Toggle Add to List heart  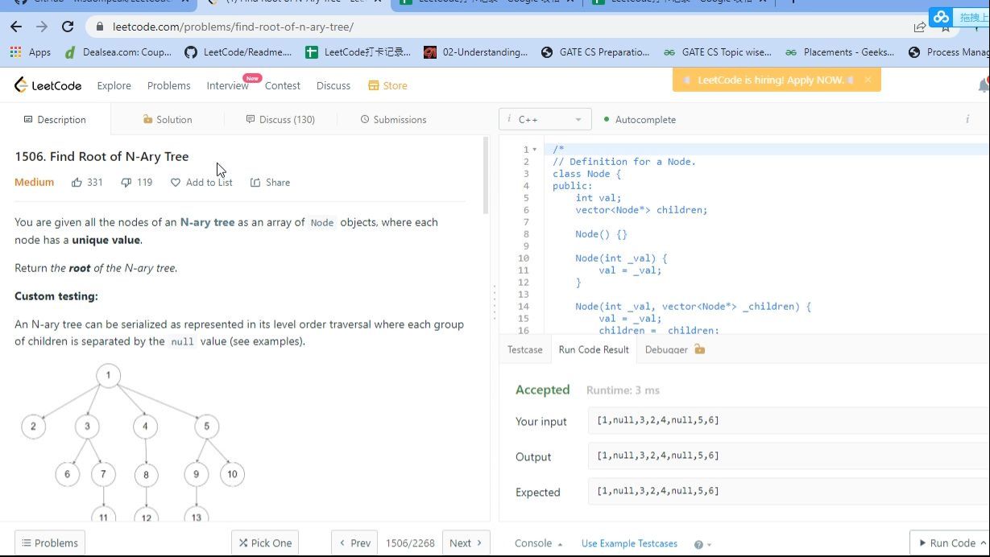pyautogui.click(x=201, y=183)
